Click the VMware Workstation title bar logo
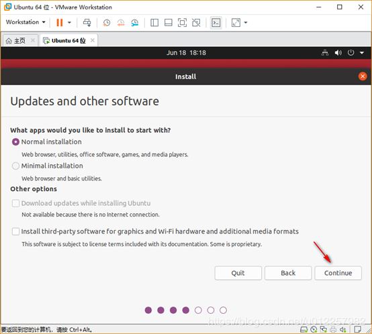Image resolution: width=372 pixels, height=334 pixels. (x=8, y=7)
